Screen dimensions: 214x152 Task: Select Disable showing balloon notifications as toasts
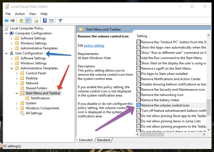173,84
